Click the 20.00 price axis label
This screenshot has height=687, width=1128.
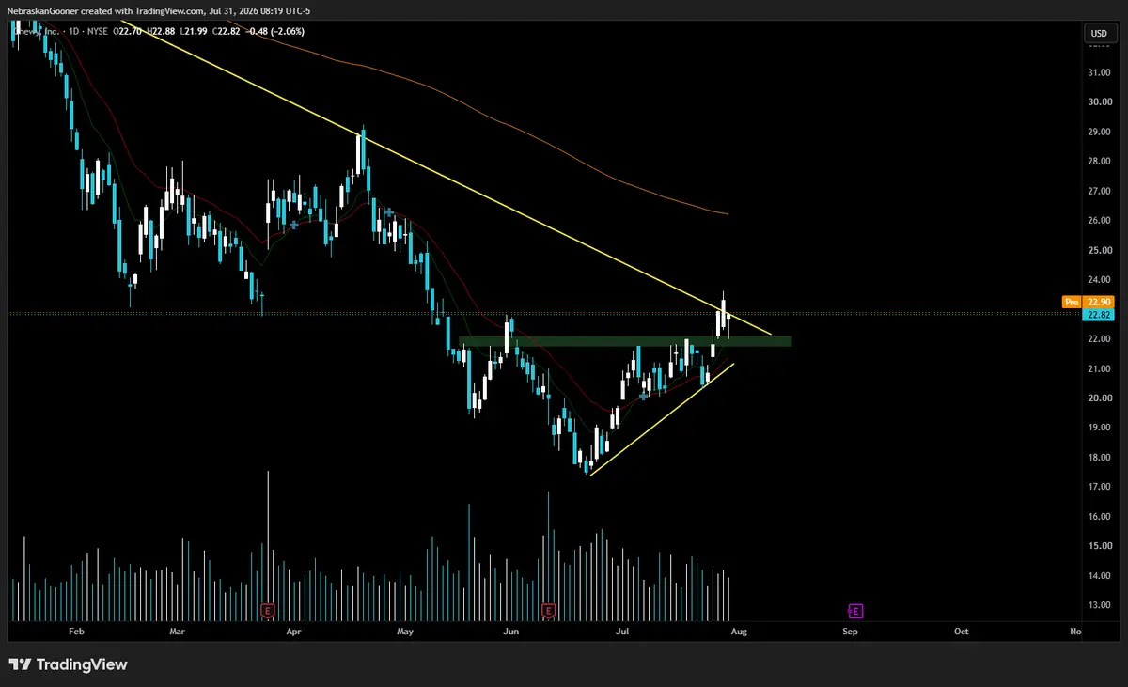click(1099, 398)
